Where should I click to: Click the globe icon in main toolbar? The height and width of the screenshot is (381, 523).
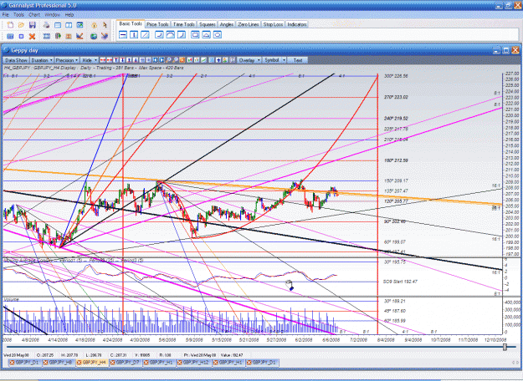pyautogui.click(x=94, y=36)
